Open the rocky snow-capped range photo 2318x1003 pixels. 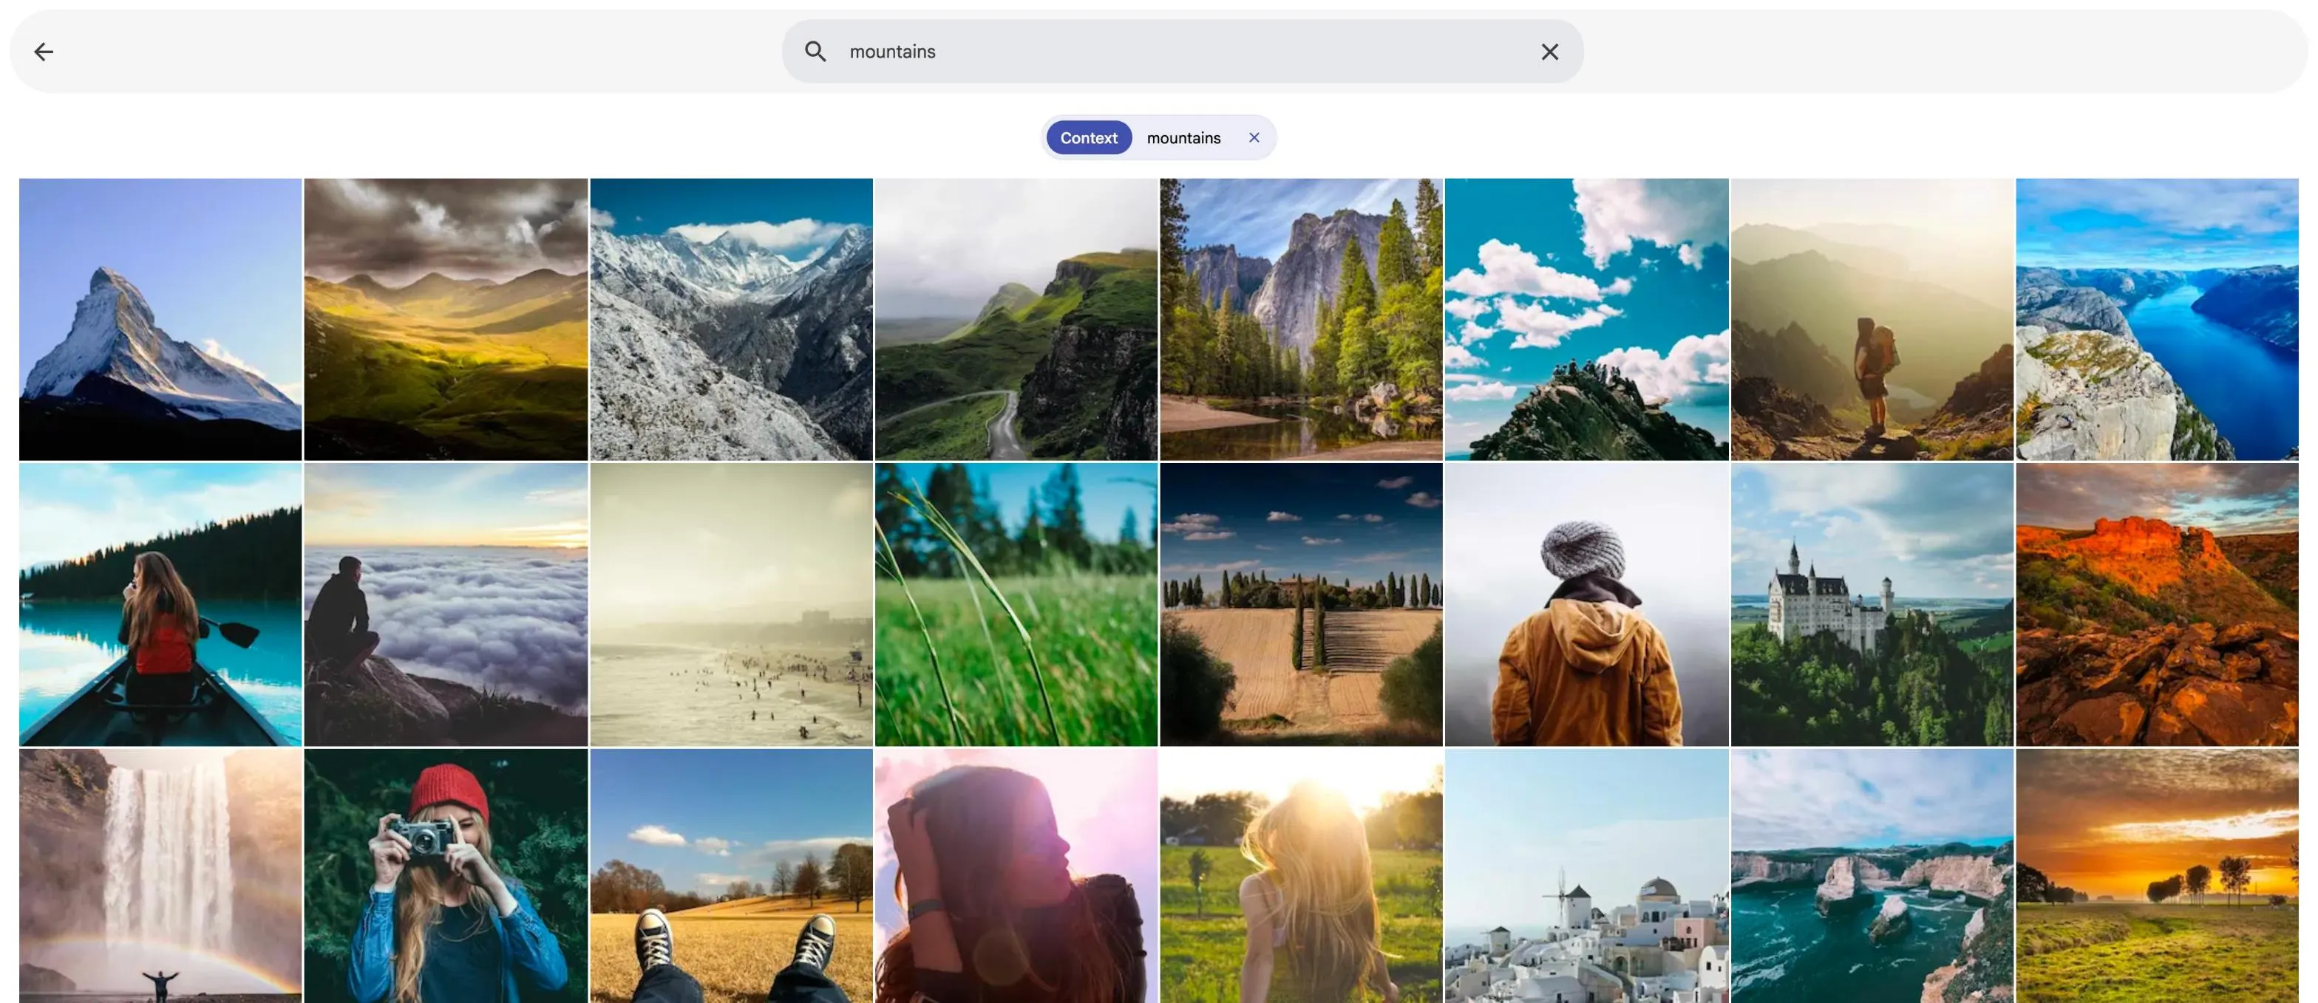[731, 319]
